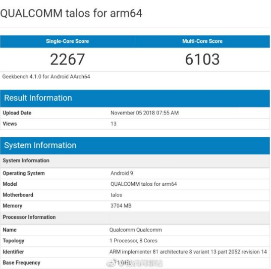Click the Memory value 3704 MB
Screen dimensions: 271x269
coord(121,206)
